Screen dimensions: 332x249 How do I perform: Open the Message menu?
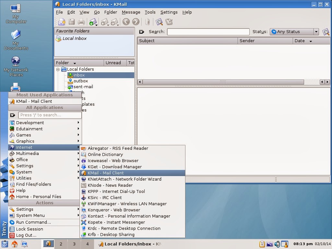click(x=131, y=12)
